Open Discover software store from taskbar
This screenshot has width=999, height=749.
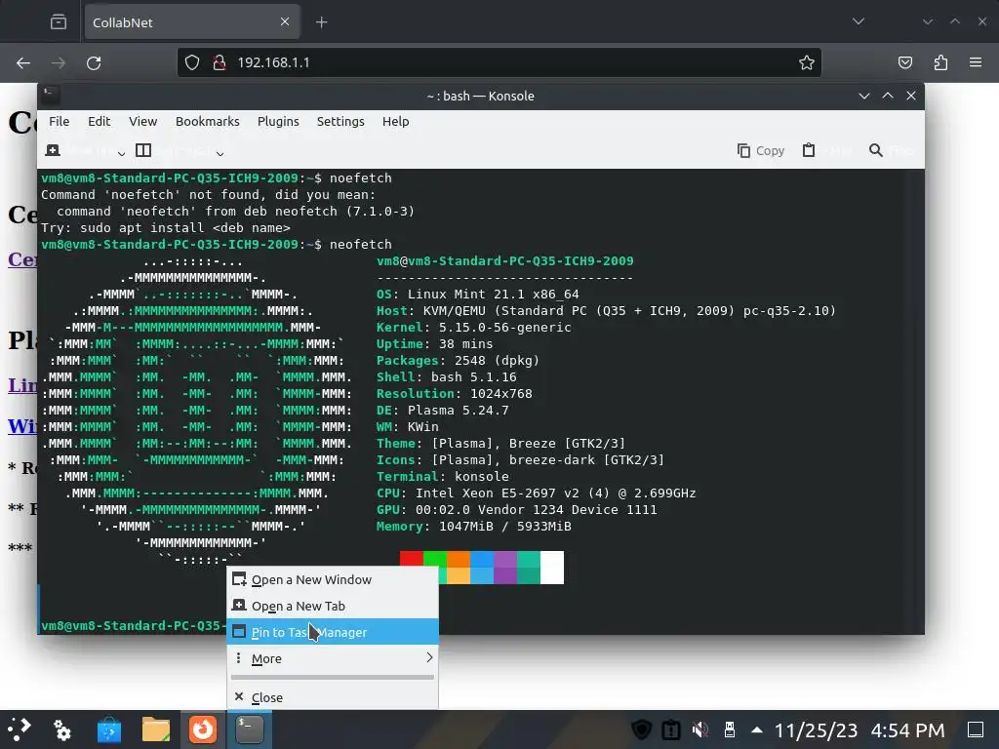click(109, 729)
